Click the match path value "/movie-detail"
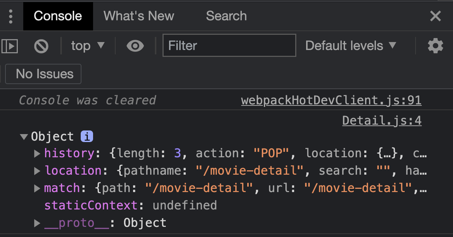The height and width of the screenshot is (237, 453). point(199,188)
